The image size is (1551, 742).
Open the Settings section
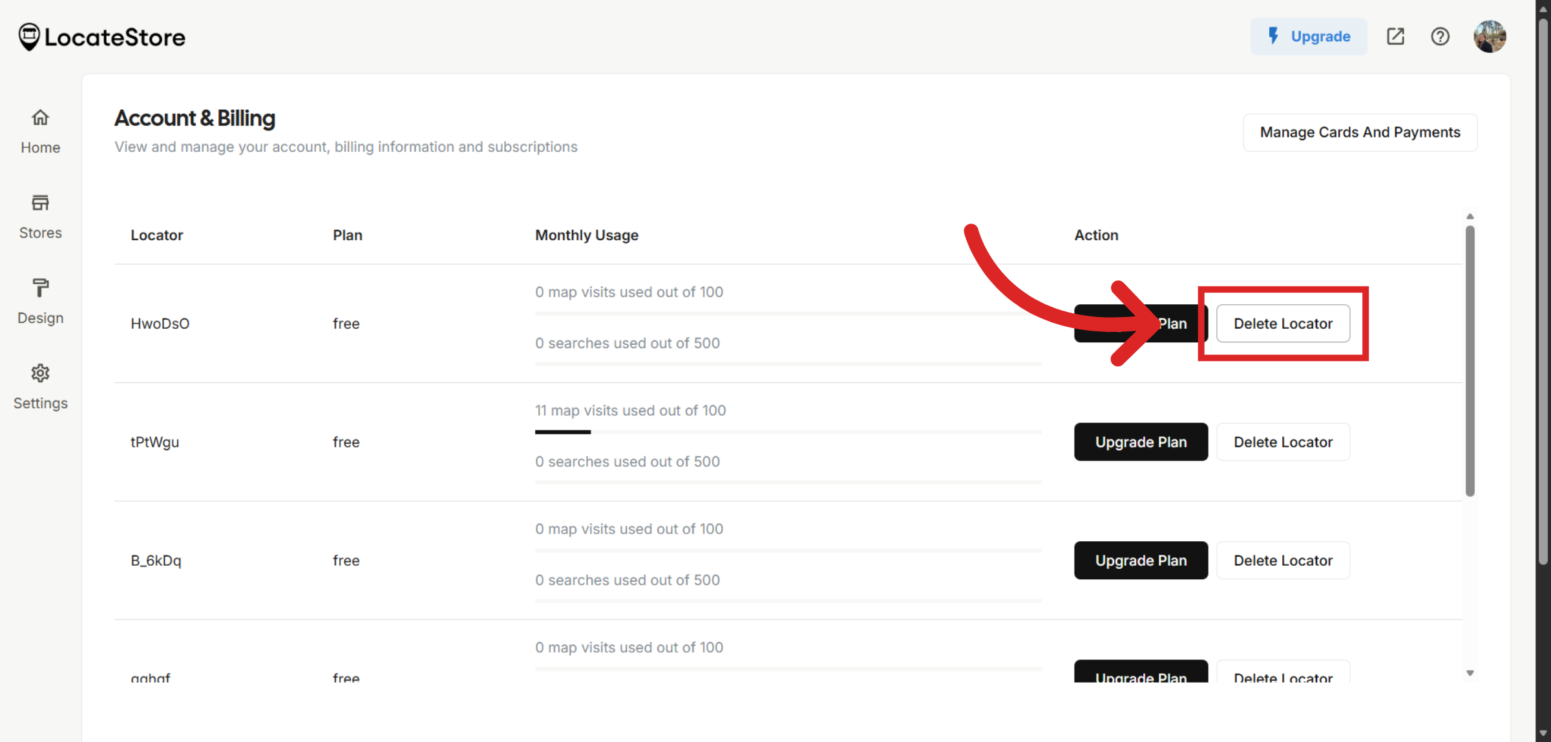tap(40, 386)
